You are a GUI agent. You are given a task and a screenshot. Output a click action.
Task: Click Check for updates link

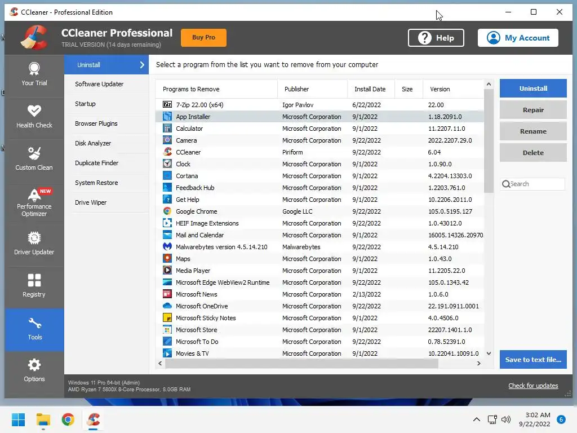tap(533, 386)
